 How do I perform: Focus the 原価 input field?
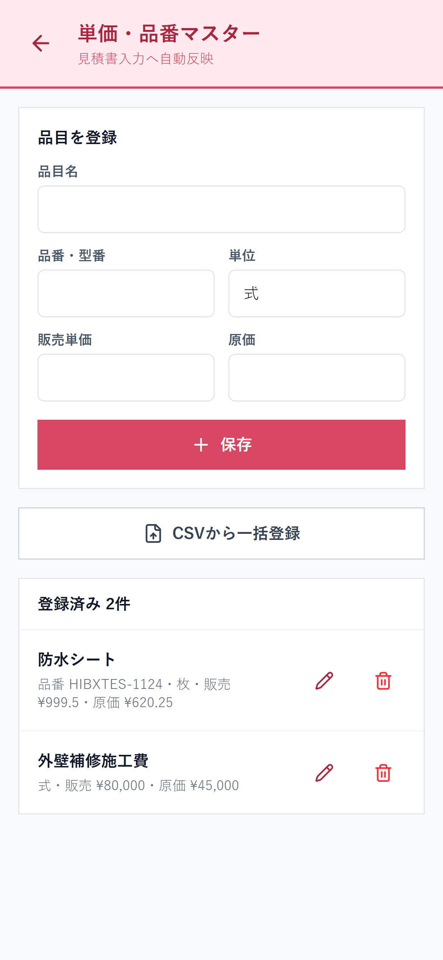point(317,378)
